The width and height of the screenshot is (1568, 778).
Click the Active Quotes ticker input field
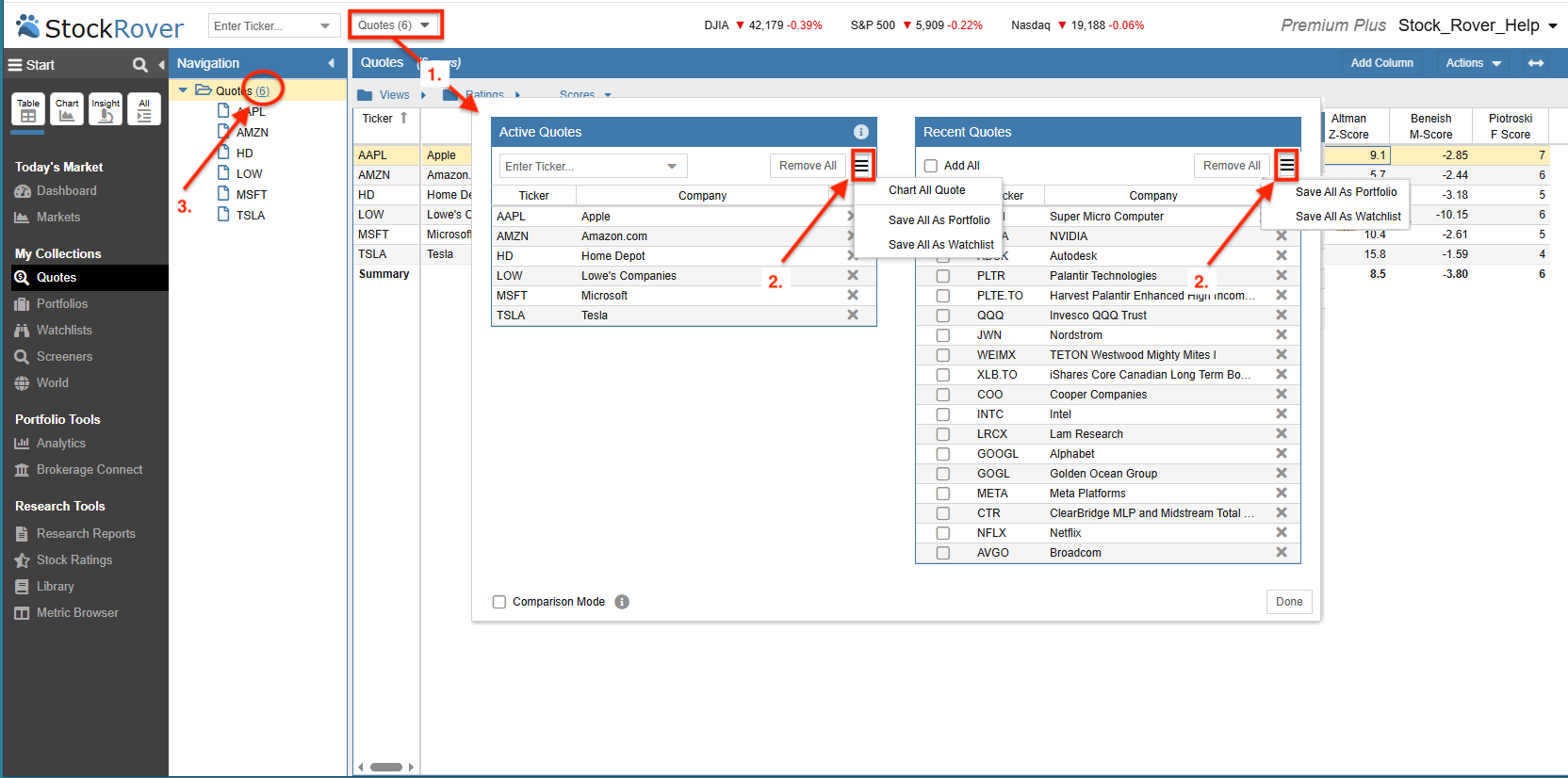tap(580, 166)
